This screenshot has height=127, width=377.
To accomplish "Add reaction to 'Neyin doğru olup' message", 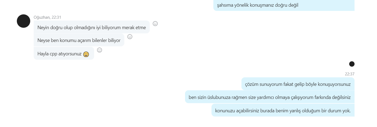I will point(155,24).
